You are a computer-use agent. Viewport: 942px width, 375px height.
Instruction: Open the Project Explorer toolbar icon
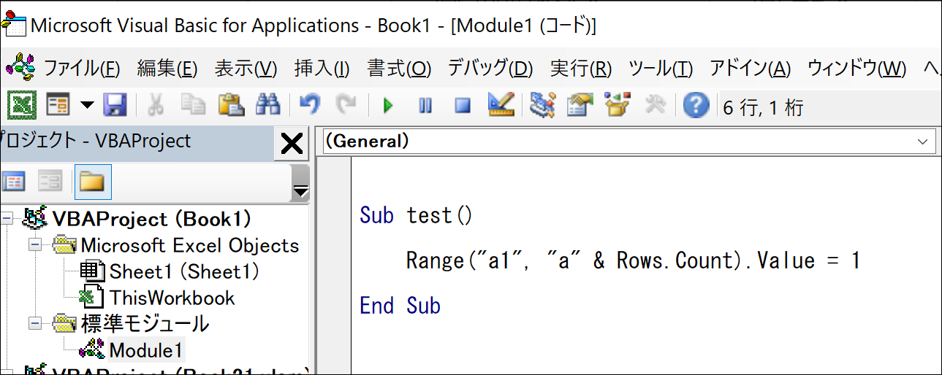(x=542, y=106)
